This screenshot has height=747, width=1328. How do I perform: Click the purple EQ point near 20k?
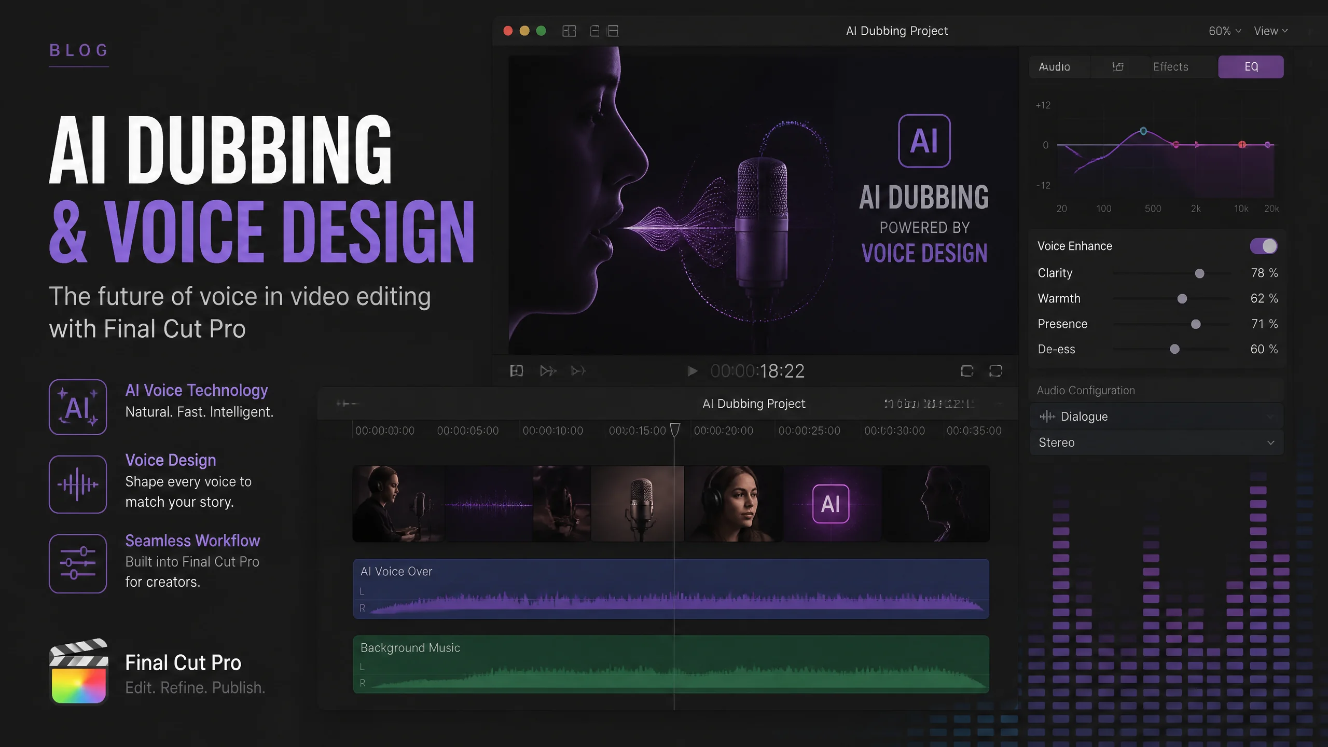(x=1268, y=145)
